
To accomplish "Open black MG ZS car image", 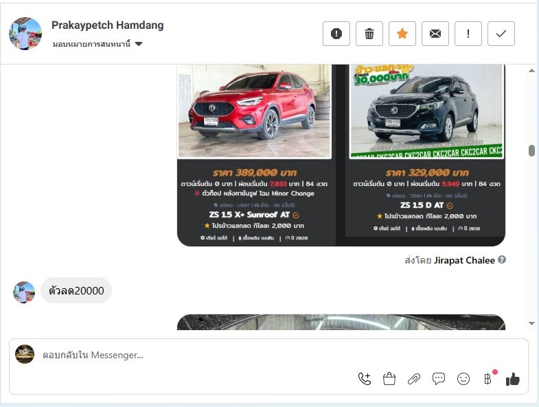I will pos(426,111).
